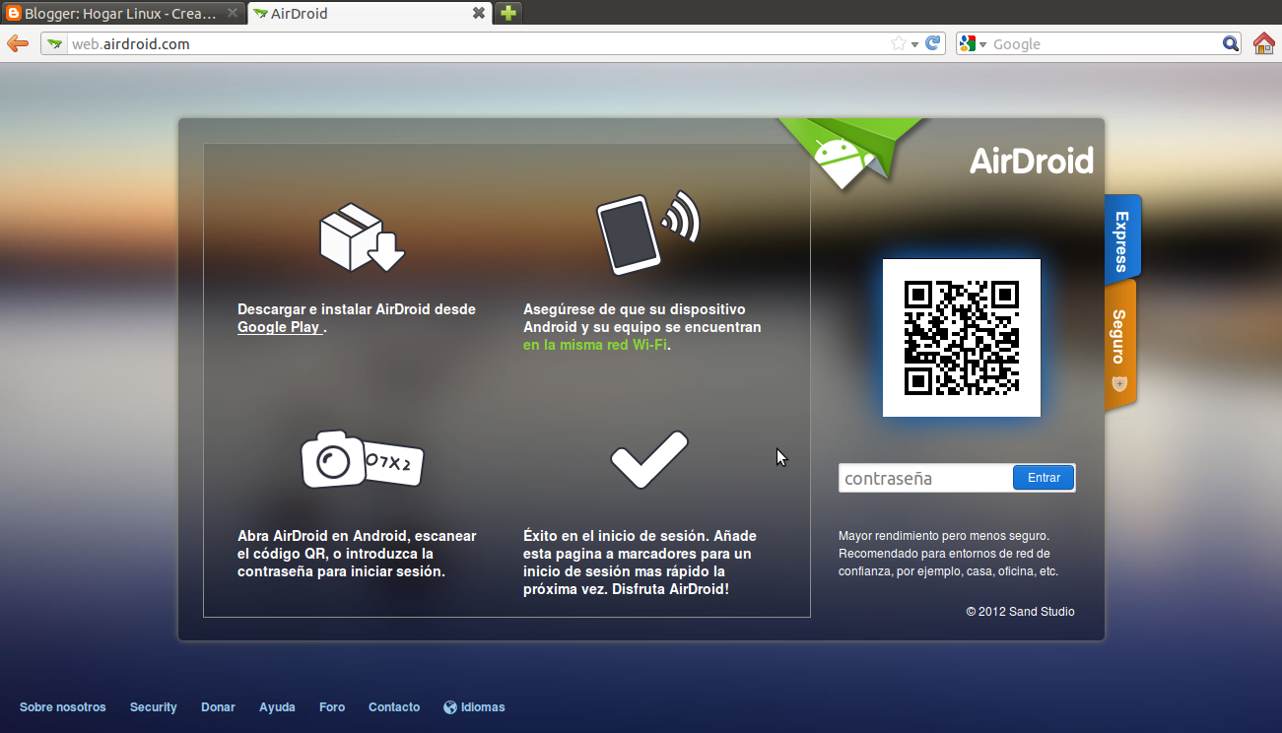The image size is (1282, 733).
Task: Click the download box package icon
Action: (x=362, y=237)
